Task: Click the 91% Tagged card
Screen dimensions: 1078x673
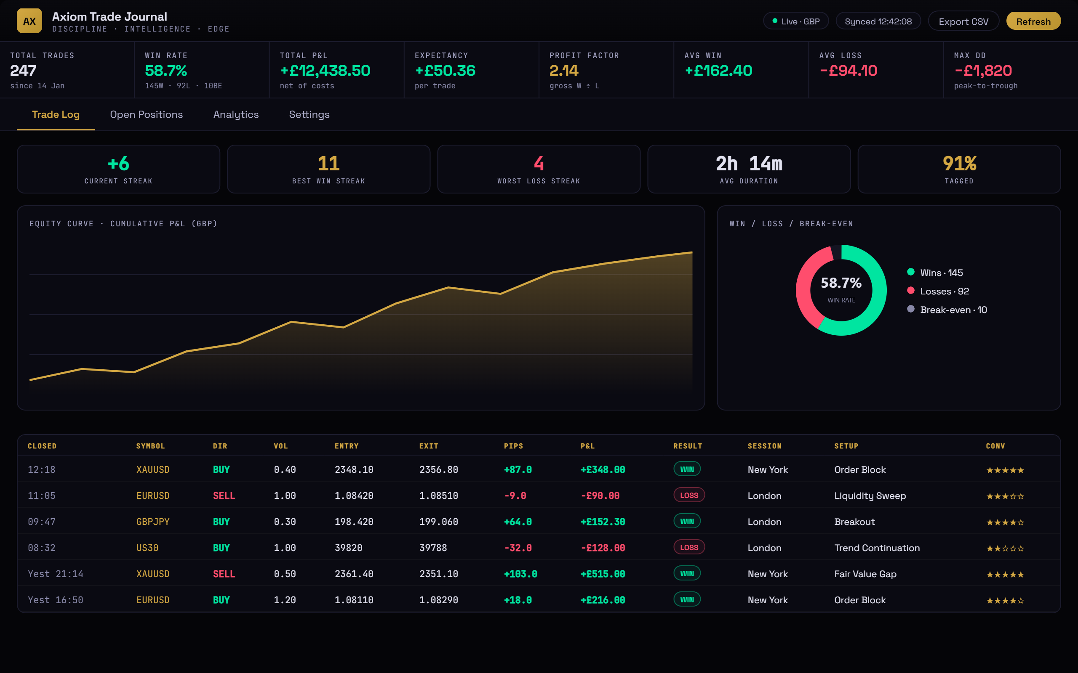Action: click(959, 169)
